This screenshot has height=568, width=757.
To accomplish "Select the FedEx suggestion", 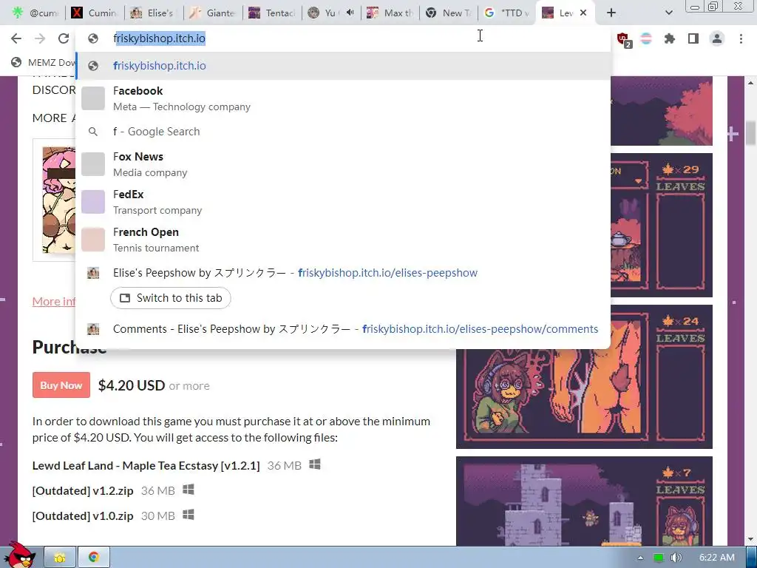I will tap(343, 202).
